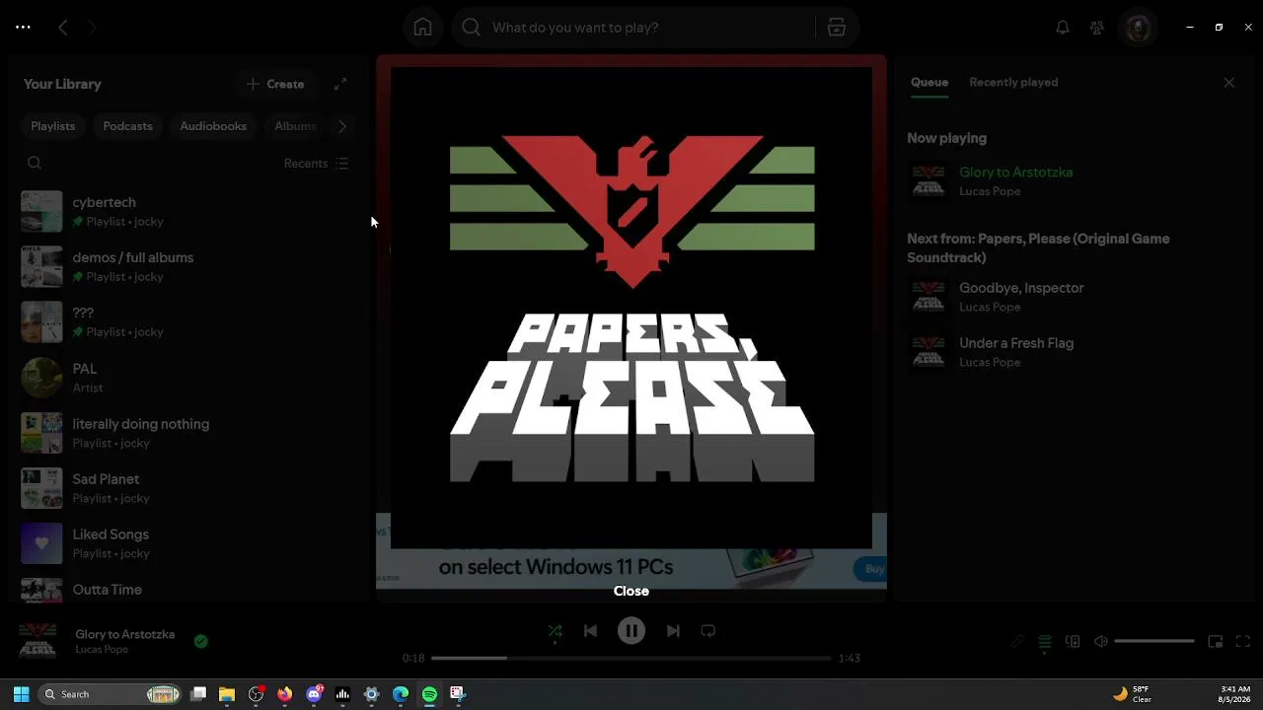1263x710 pixels.
Task: Go to Spotify Home via house icon
Action: (422, 28)
